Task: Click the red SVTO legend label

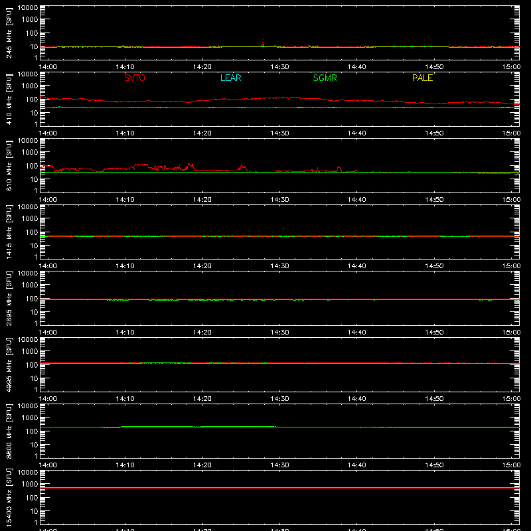Action: pyautogui.click(x=135, y=78)
